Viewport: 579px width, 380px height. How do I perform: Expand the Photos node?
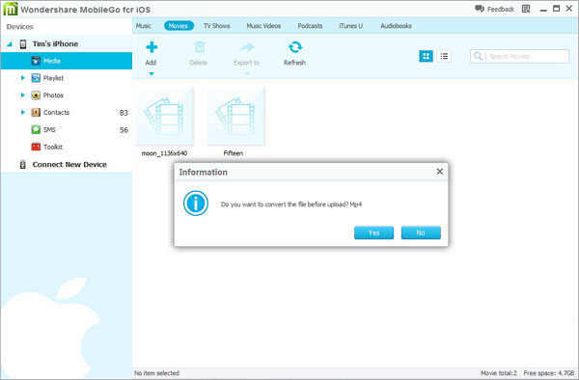[23, 95]
